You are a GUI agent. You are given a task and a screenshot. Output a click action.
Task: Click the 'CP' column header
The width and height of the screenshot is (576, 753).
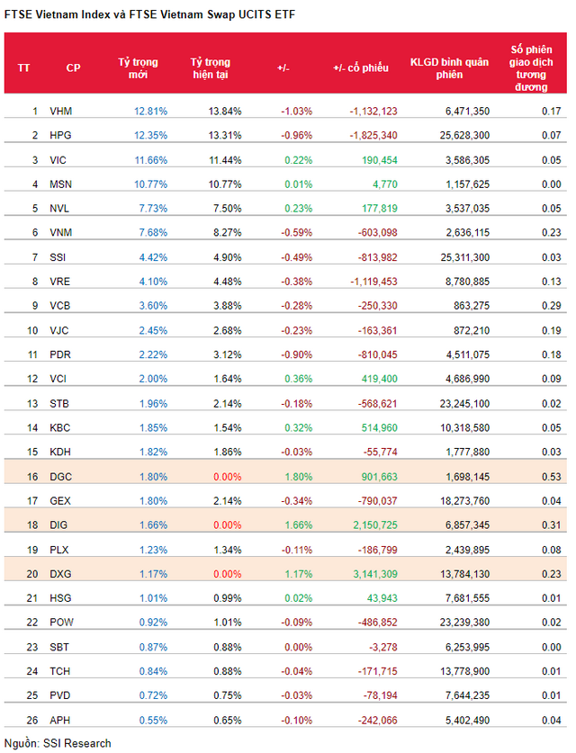pos(73,68)
